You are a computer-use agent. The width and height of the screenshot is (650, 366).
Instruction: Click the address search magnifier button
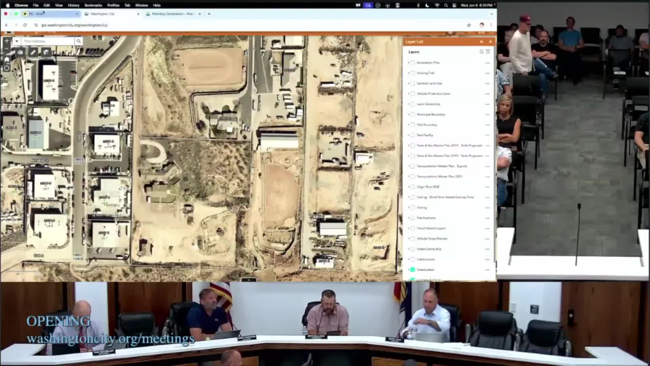[79, 41]
